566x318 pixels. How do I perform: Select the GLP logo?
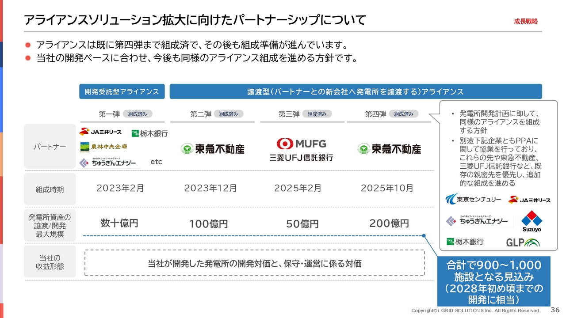pos(523,242)
